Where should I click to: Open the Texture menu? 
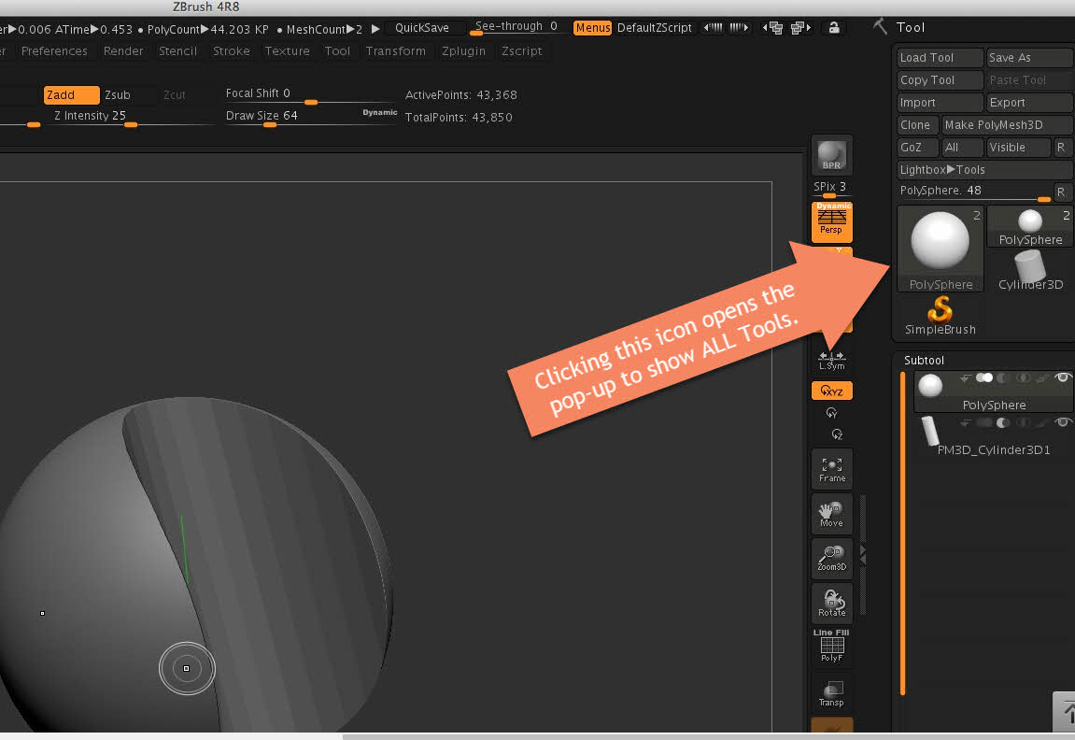coord(288,50)
